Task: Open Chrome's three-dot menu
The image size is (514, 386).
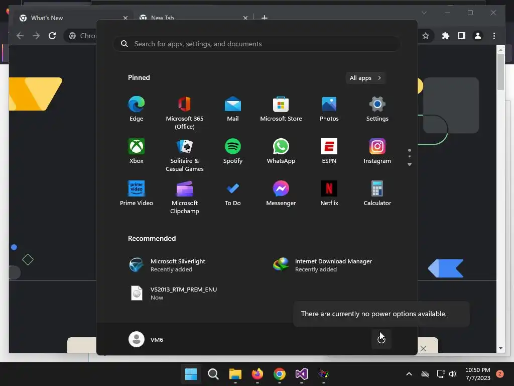Action: pos(494,36)
